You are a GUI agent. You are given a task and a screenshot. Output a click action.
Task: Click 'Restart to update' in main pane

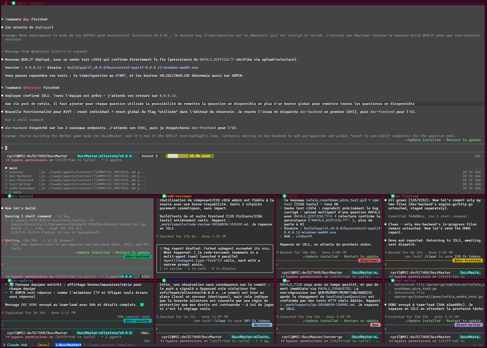[463, 140]
